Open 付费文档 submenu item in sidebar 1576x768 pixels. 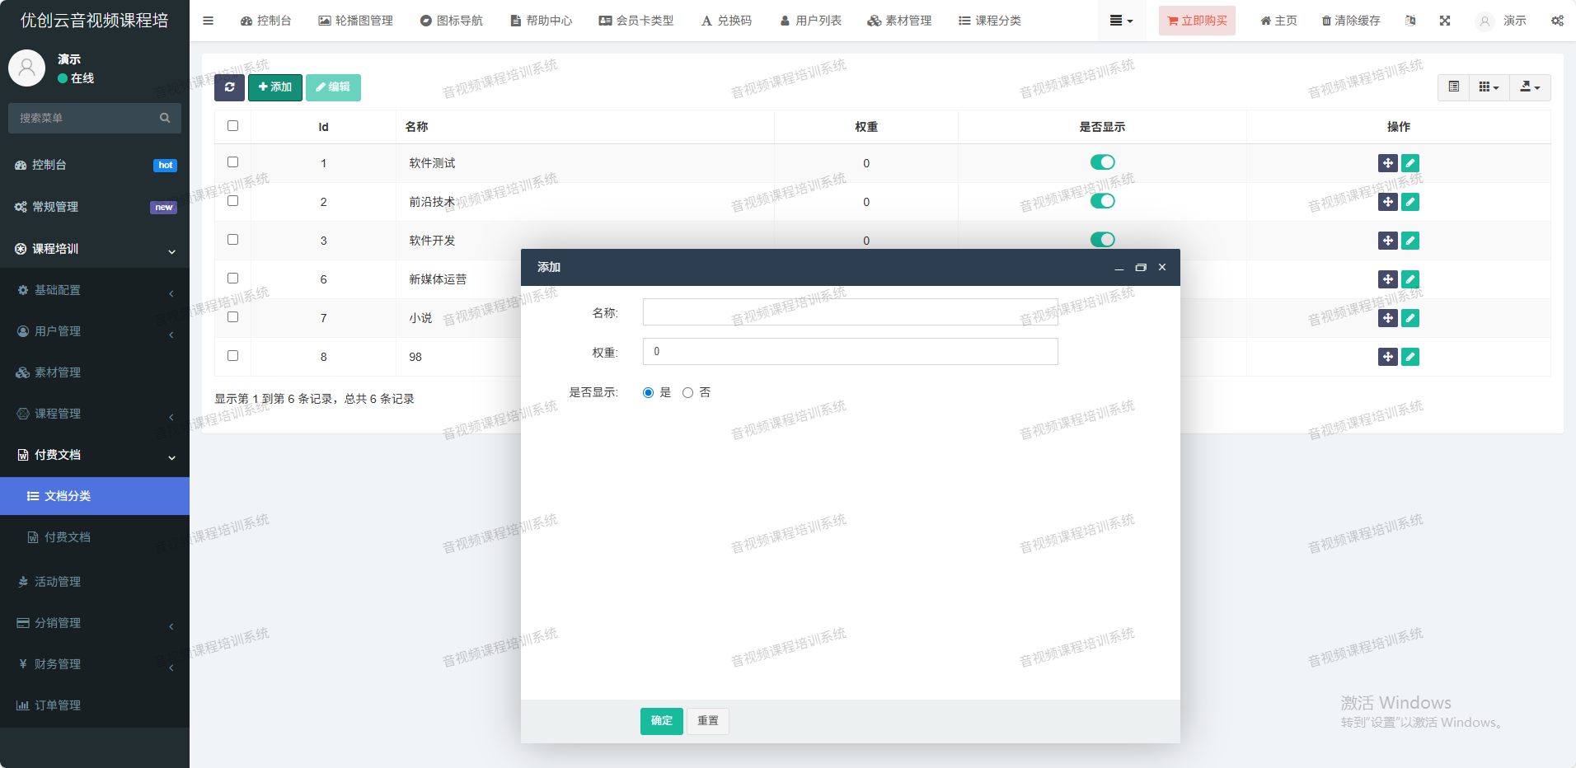(68, 537)
